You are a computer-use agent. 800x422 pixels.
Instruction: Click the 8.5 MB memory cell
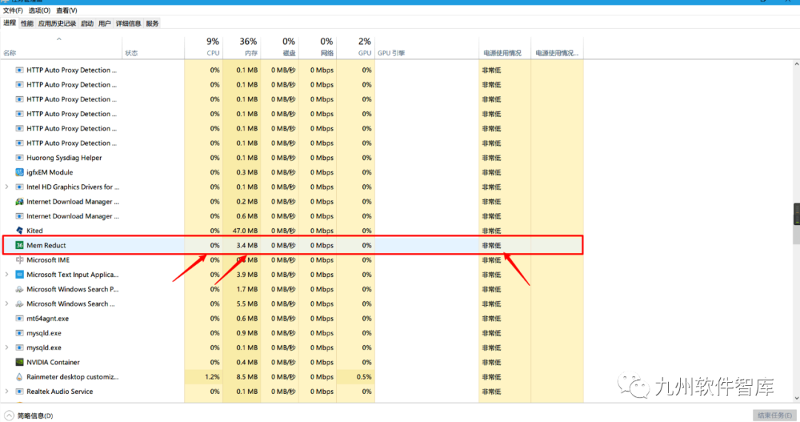[x=241, y=377]
